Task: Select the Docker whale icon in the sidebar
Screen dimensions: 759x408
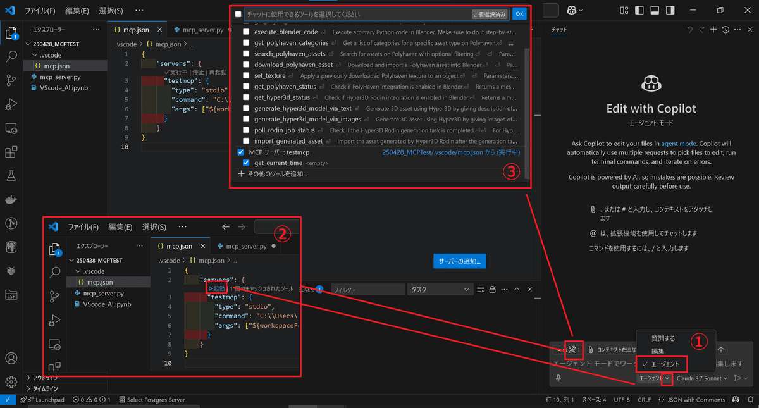Action: click(11, 198)
